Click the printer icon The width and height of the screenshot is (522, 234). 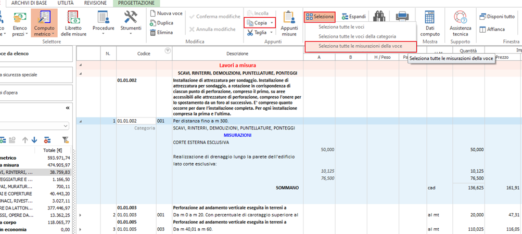pos(402,16)
